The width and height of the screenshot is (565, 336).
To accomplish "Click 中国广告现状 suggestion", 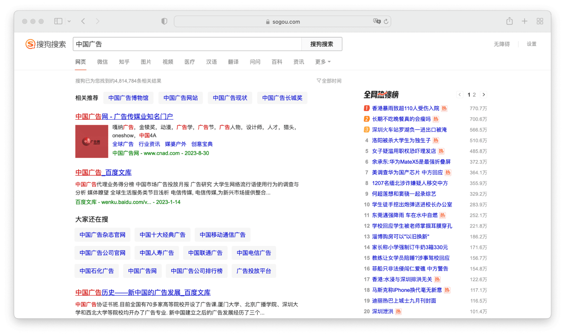I will click(230, 98).
